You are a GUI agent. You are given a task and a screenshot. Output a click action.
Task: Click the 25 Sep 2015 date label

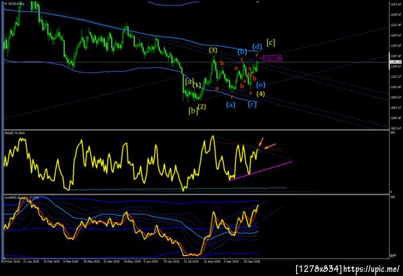252,261
